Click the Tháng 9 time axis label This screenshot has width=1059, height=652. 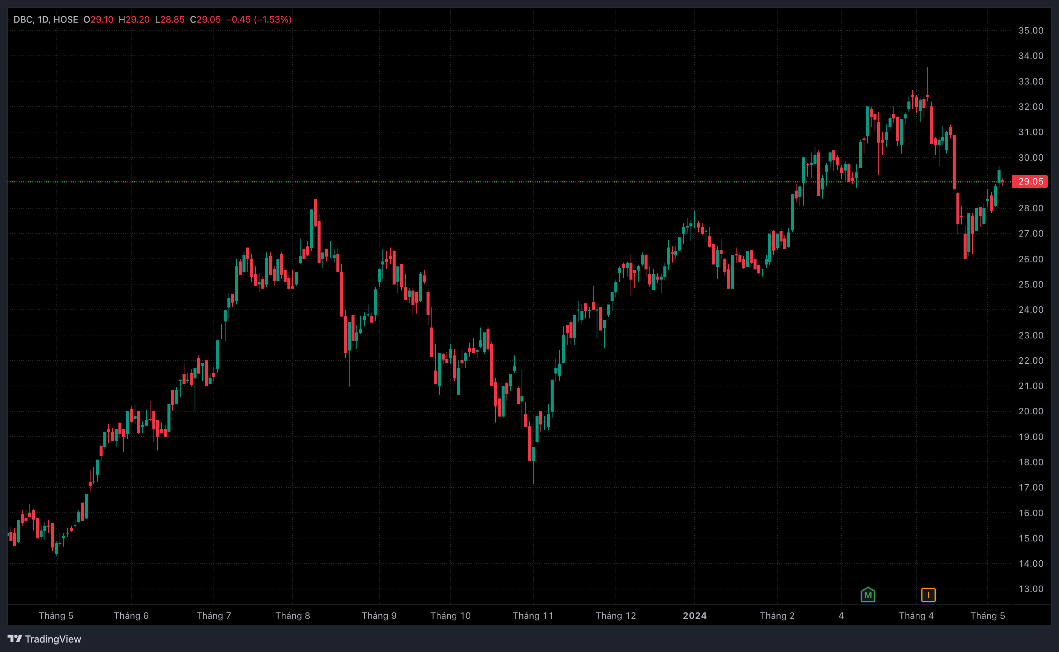point(379,615)
